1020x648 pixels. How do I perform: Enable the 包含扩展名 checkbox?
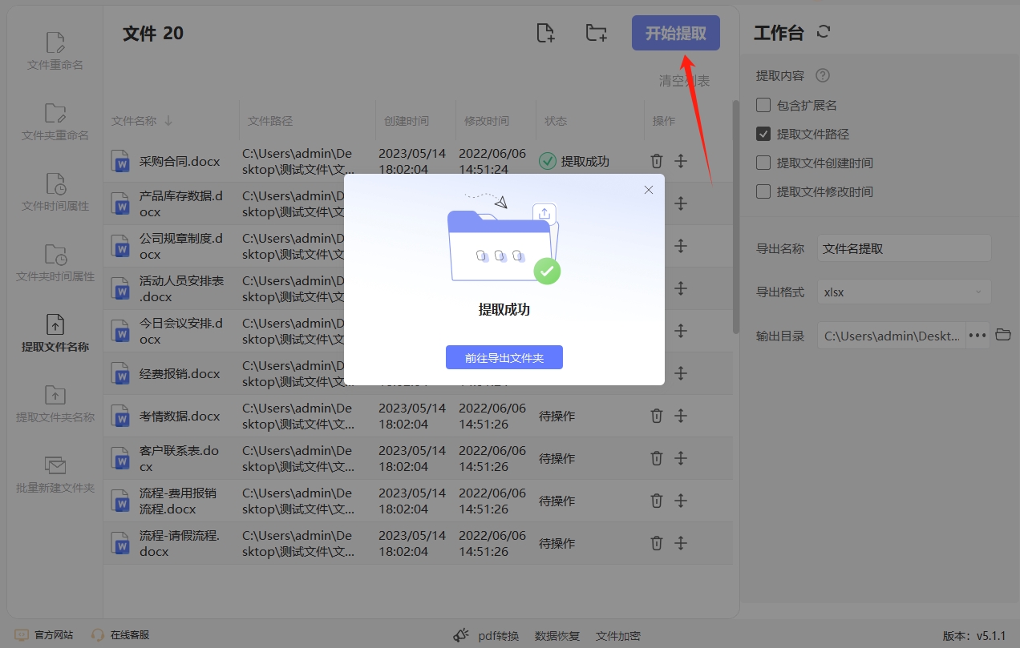coord(763,105)
